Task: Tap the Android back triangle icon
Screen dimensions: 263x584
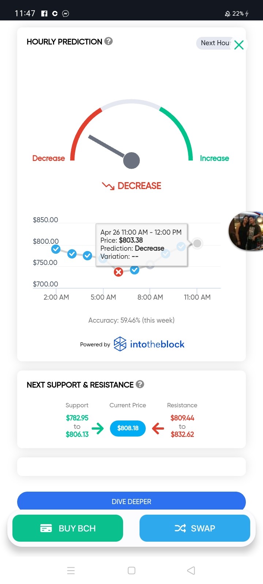Action: click(x=191, y=570)
